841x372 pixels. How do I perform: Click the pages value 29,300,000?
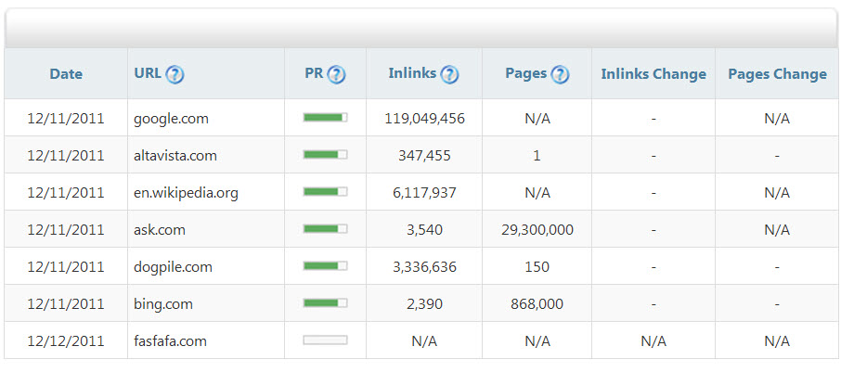pos(537,230)
